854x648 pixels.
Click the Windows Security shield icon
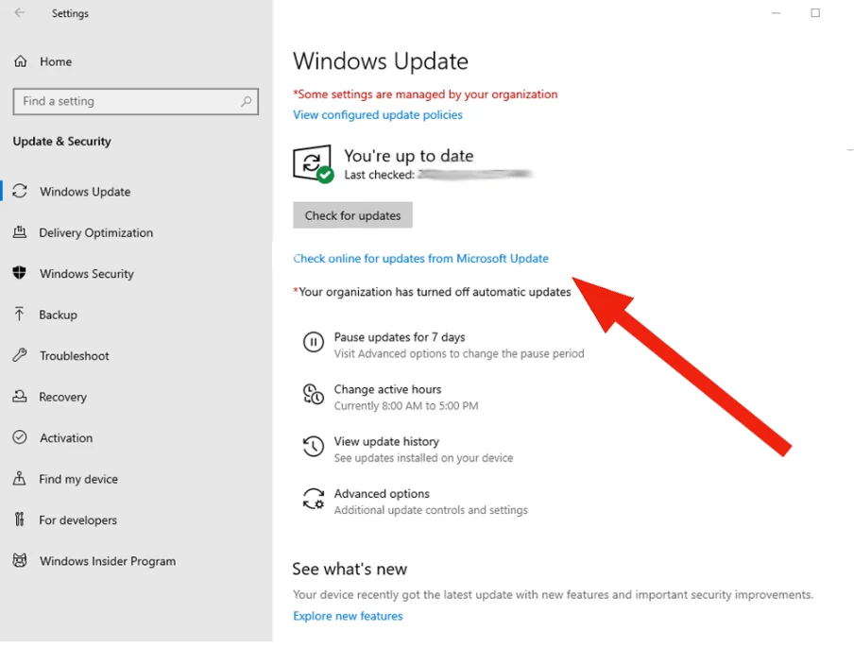(20, 273)
